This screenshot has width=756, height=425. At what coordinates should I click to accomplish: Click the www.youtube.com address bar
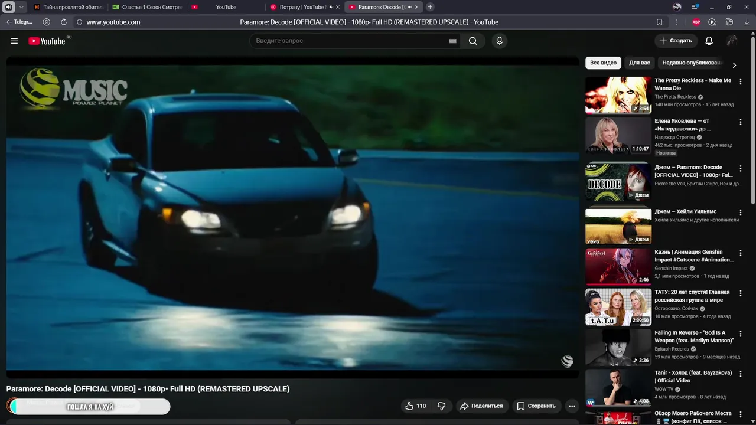pos(113,22)
